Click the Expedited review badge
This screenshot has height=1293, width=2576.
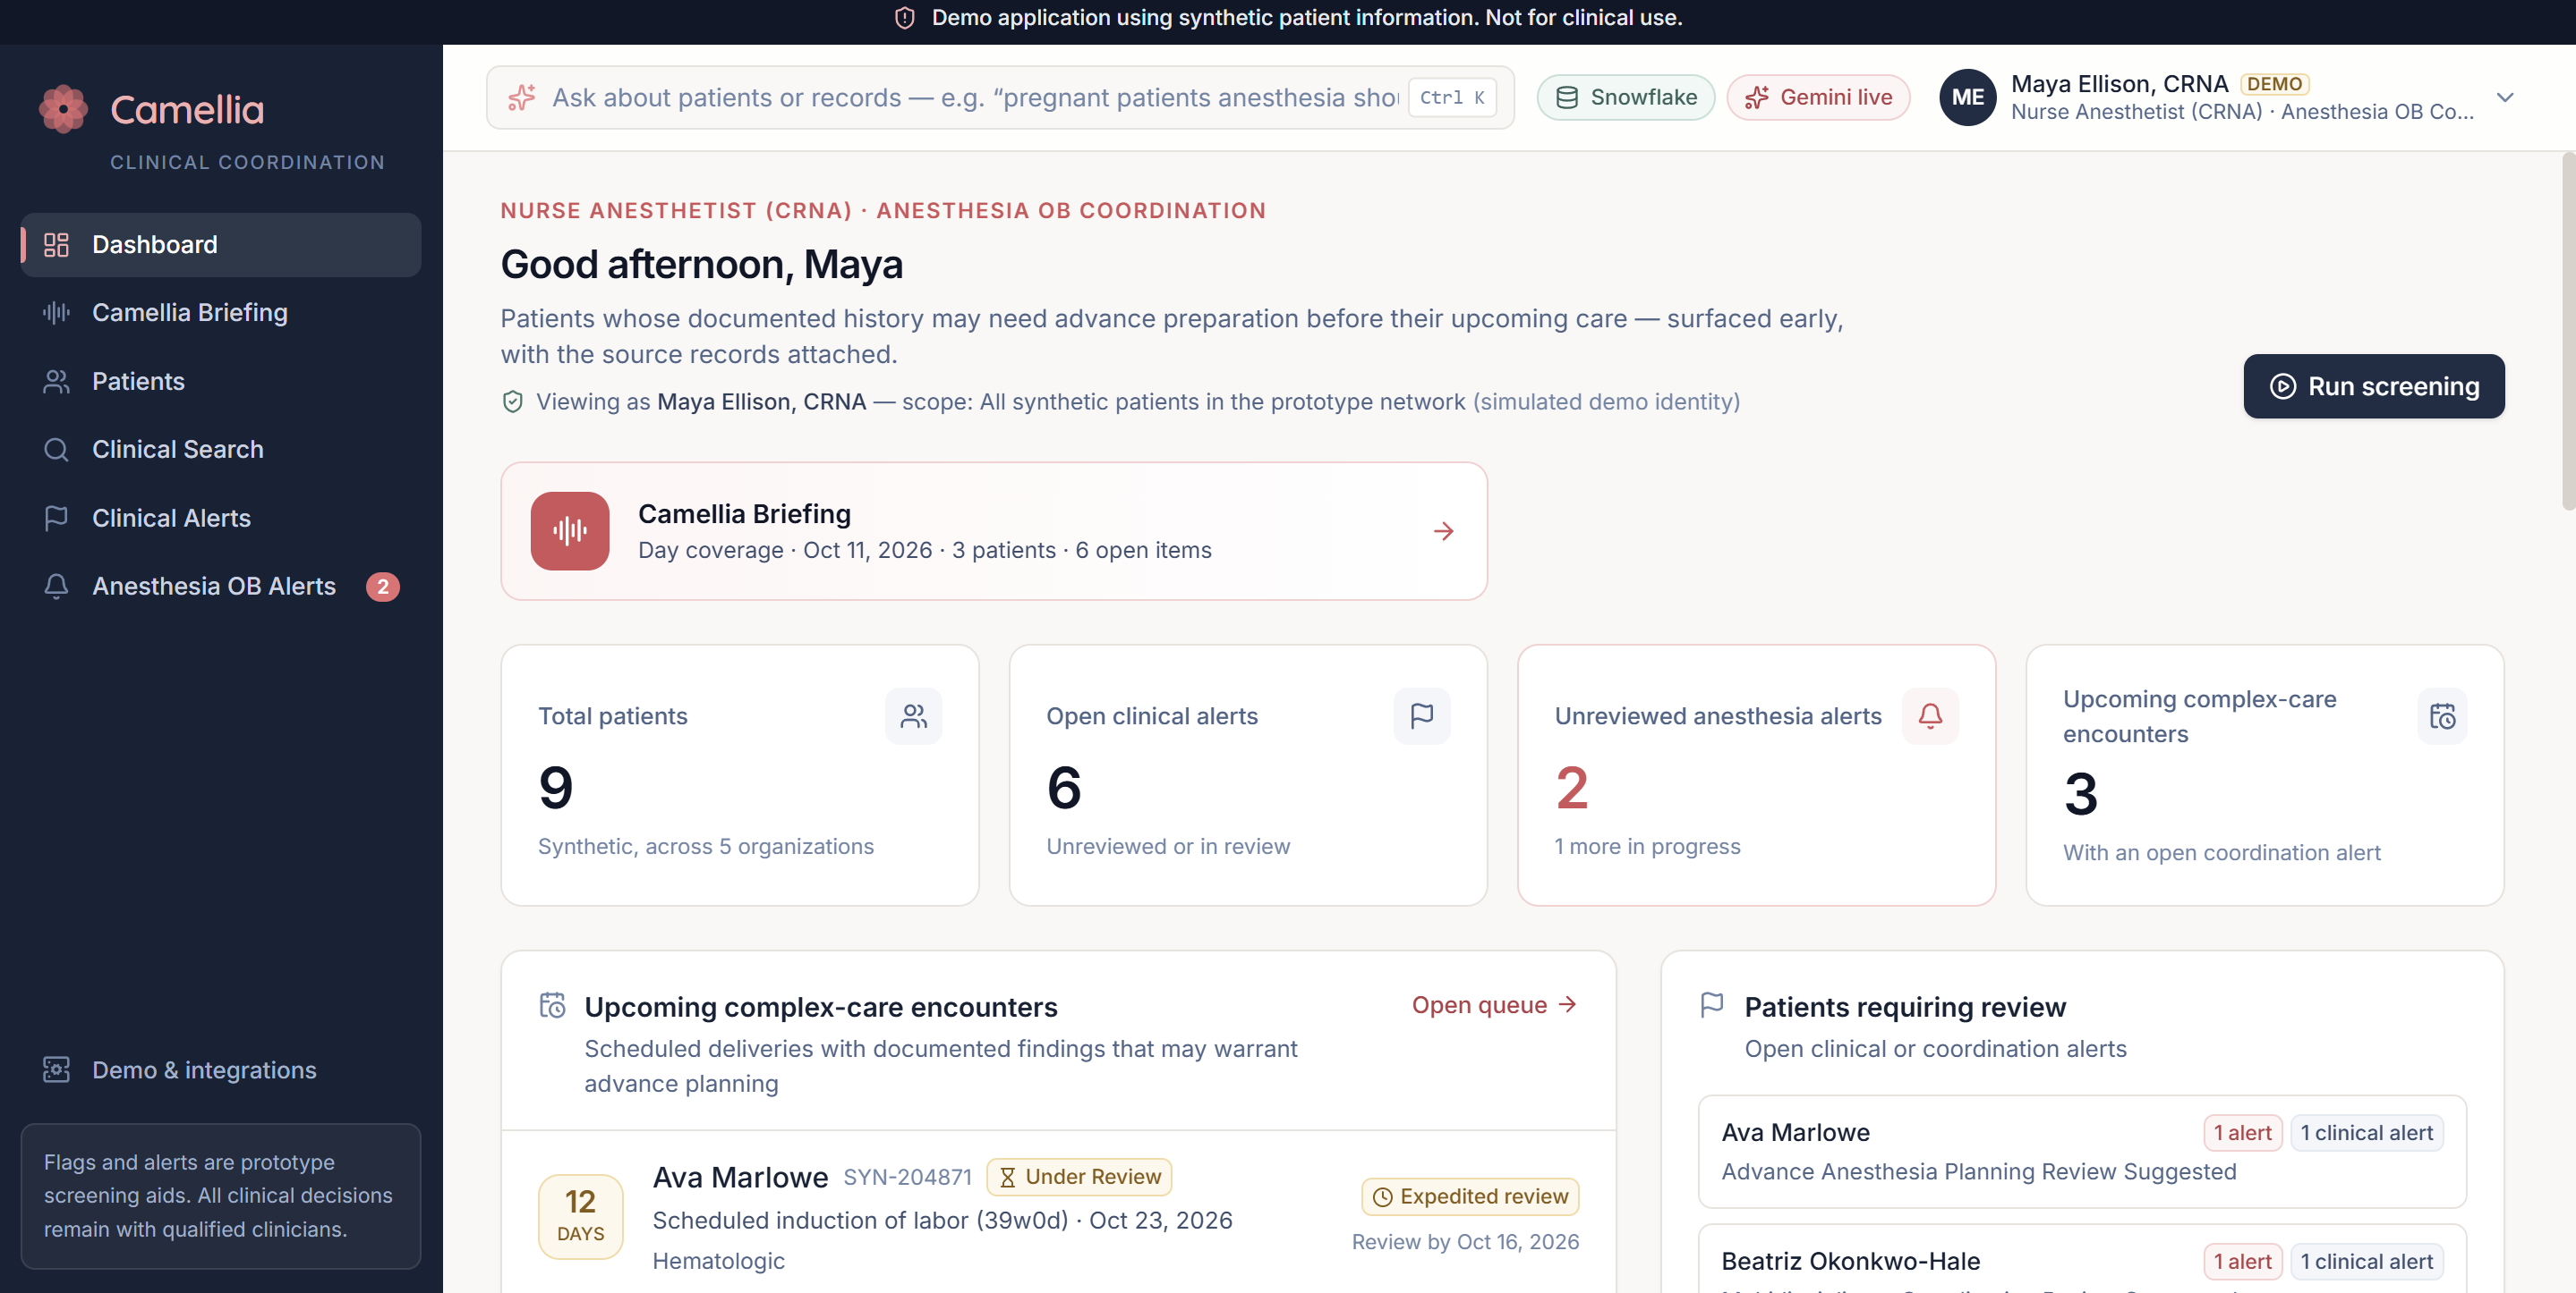1470,1197
